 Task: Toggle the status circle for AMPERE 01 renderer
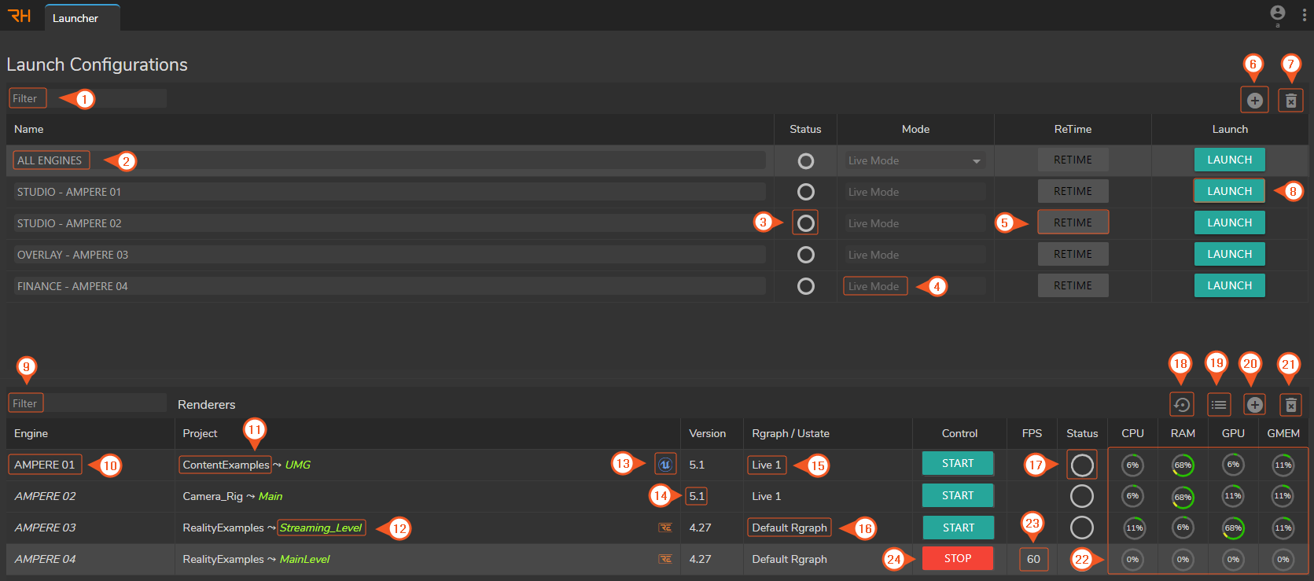(x=1082, y=465)
